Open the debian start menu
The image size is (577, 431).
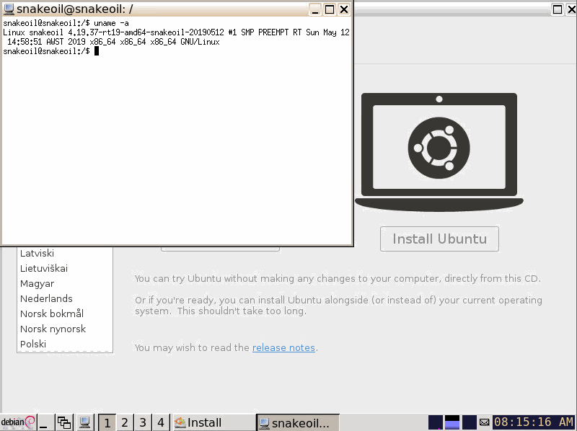17,422
